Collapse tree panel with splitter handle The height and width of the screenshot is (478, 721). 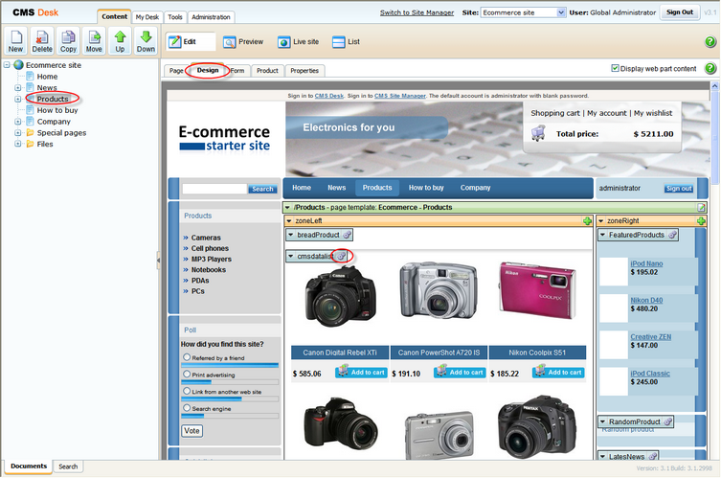tap(159, 260)
